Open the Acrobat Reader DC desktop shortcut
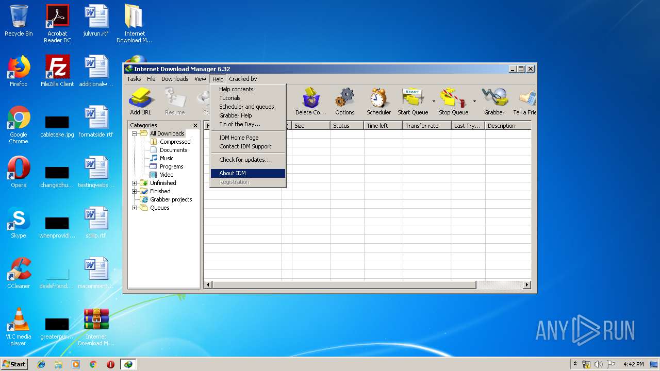 click(57, 23)
